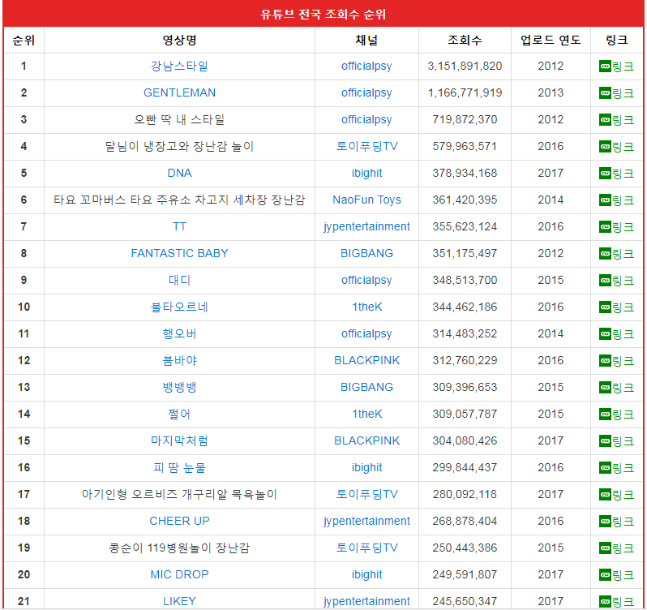Open the FANTASTIC BABY video link
The width and height of the screenshot is (647, 610).
pyautogui.click(x=179, y=253)
